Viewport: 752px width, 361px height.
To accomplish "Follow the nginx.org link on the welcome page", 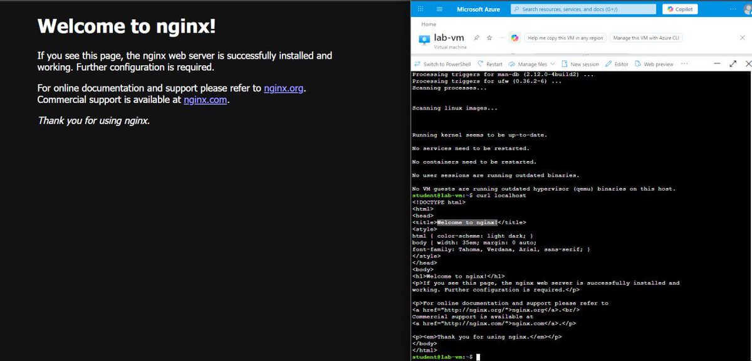I will (284, 88).
